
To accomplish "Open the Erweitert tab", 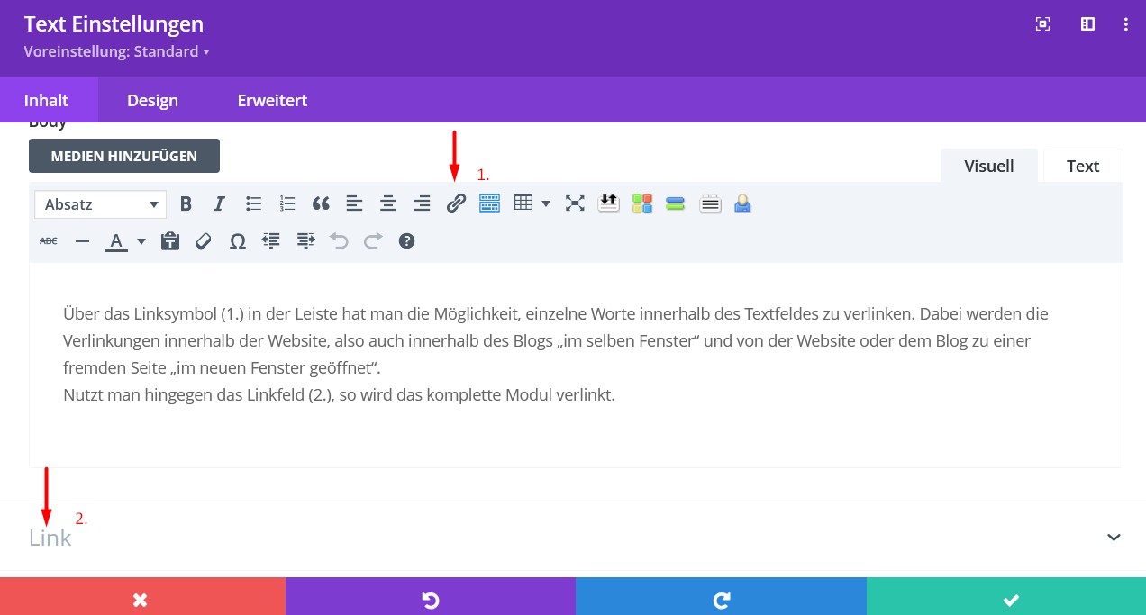I will (x=272, y=100).
